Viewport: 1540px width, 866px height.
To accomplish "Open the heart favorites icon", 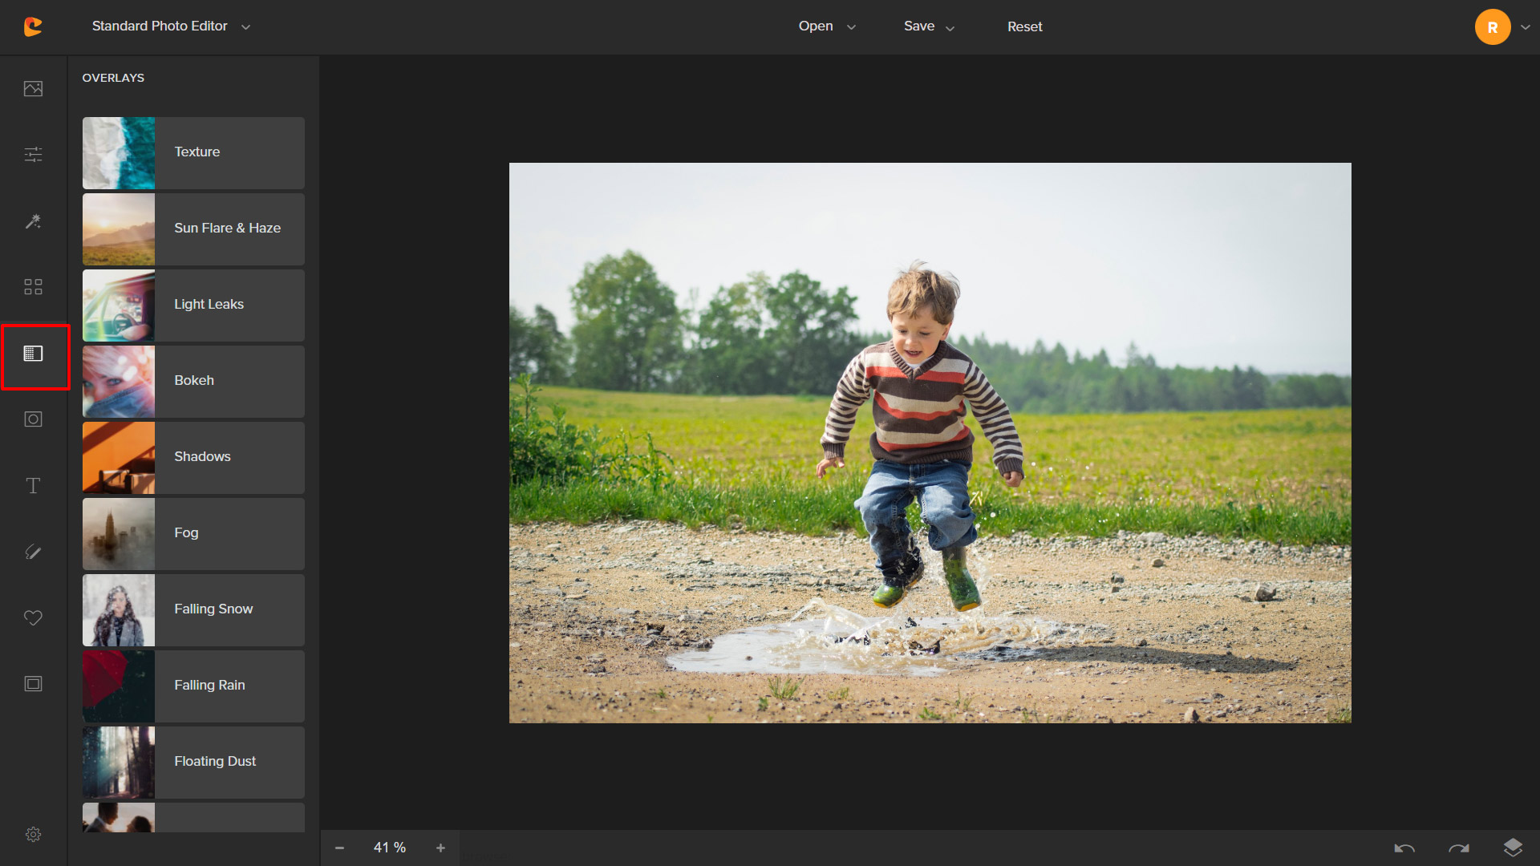I will (x=33, y=618).
